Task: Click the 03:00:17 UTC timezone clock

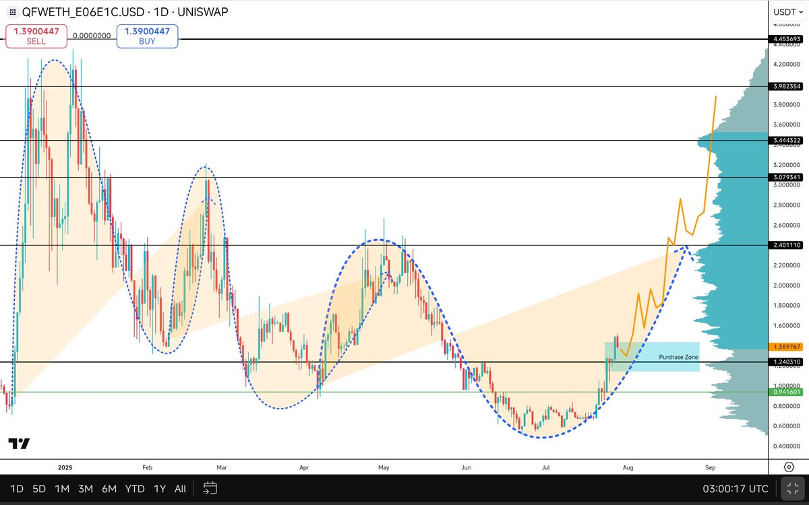Action: pyautogui.click(x=736, y=489)
